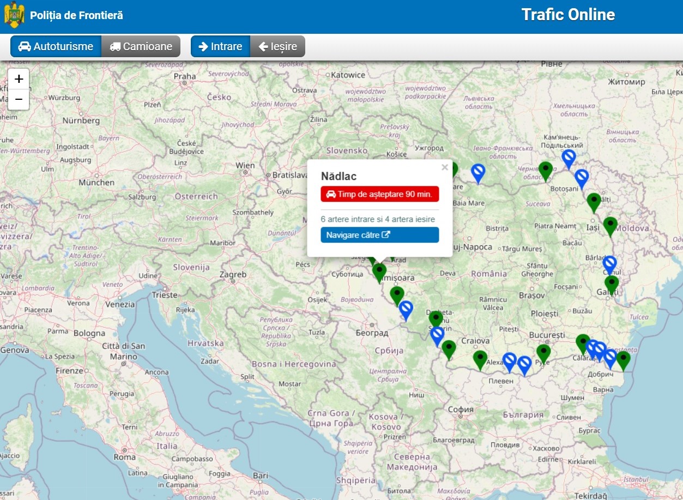Switch vehicle type to Autoturisme
The image size is (683, 500).
click(x=56, y=46)
